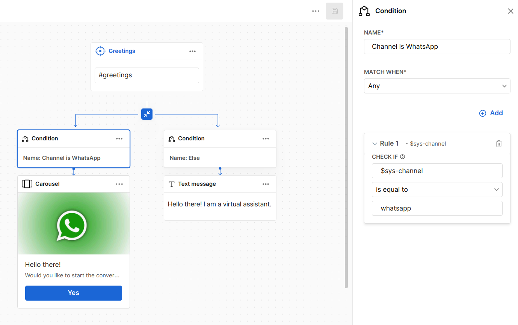Click the Text message T icon
The height and width of the screenshot is (325, 518).
172,184
